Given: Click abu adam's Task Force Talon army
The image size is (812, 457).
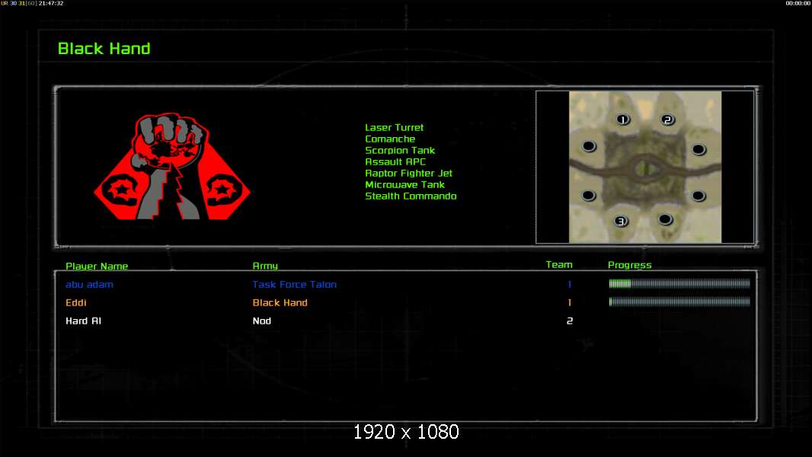Looking at the screenshot, I should [294, 284].
